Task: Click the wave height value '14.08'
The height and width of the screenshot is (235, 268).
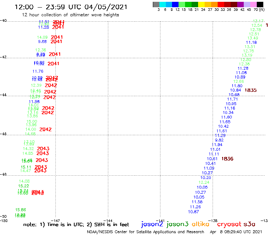Action: (24, 181)
